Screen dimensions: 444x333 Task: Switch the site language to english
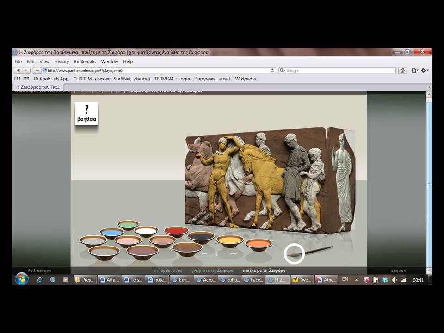coord(398,271)
